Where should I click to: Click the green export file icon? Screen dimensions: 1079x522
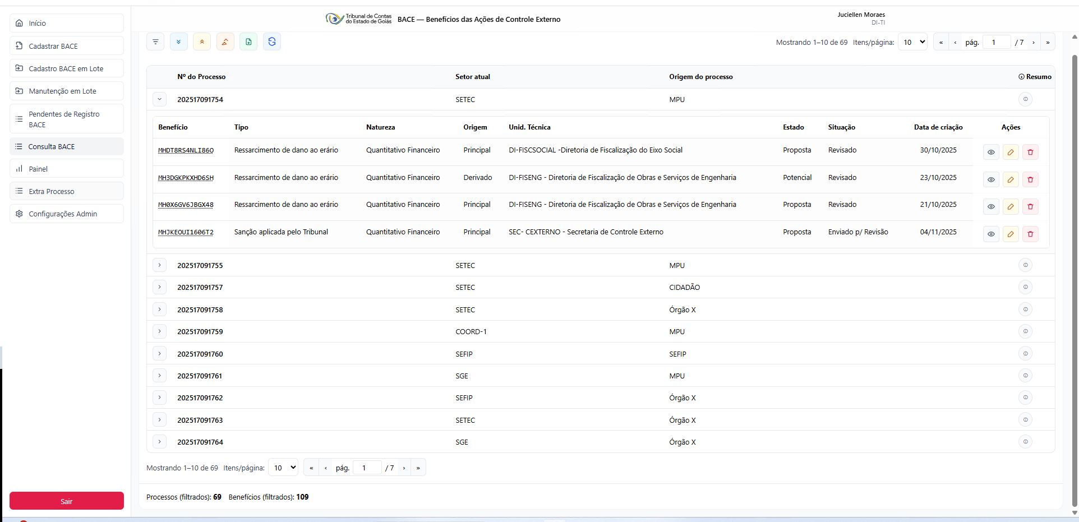pyautogui.click(x=248, y=42)
